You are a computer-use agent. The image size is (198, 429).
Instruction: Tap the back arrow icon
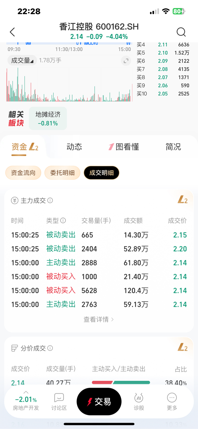[x=12, y=32]
